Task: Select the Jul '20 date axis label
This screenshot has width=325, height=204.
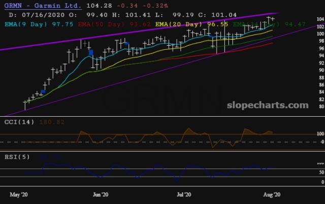Action: [x=184, y=195]
